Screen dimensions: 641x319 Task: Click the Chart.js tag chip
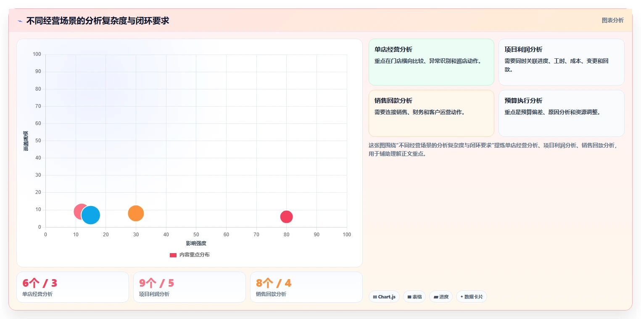(384, 297)
